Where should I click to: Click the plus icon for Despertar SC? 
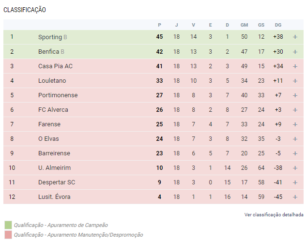295,182
